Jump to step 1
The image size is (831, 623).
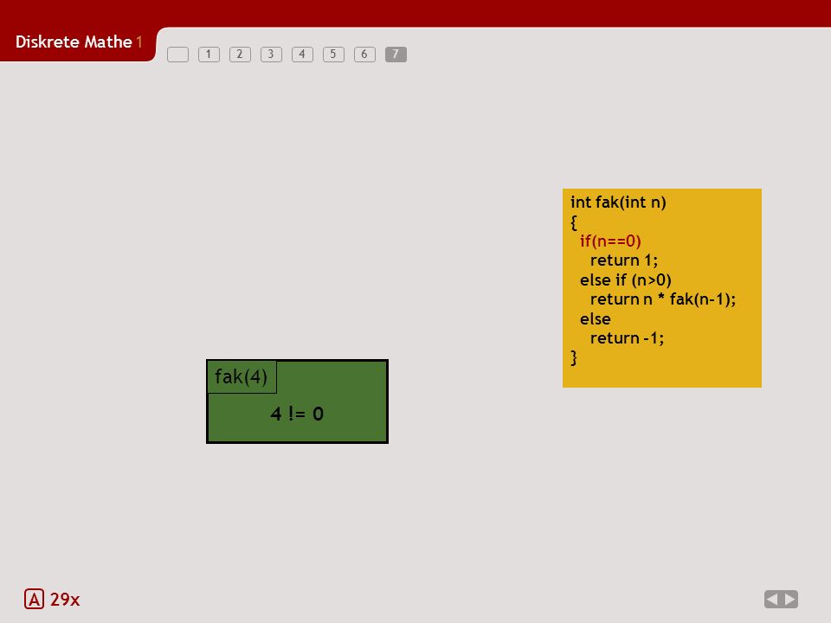(x=209, y=55)
